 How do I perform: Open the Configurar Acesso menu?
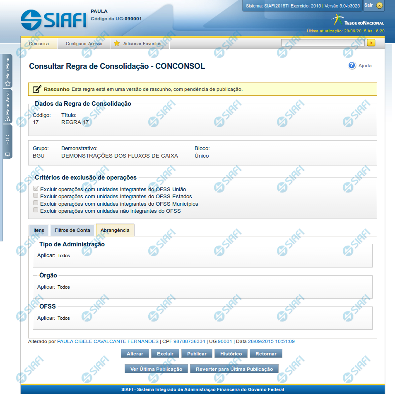coord(84,44)
